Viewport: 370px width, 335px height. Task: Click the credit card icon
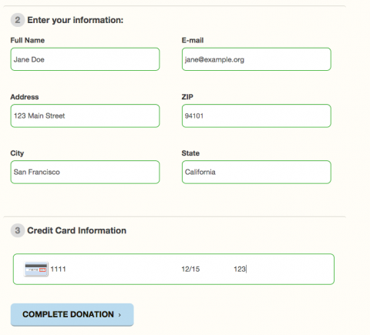[36, 269]
